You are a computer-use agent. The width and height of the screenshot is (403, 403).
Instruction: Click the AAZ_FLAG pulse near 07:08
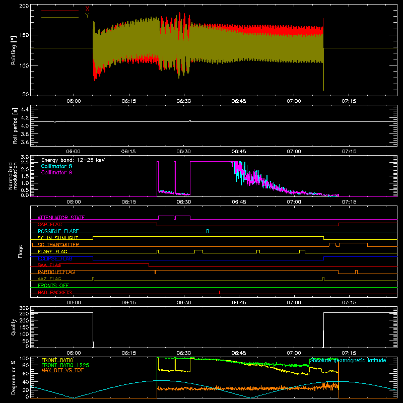tap(323, 279)
